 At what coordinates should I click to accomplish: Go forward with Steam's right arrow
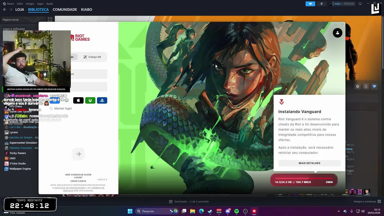click(x=11, y=10)
